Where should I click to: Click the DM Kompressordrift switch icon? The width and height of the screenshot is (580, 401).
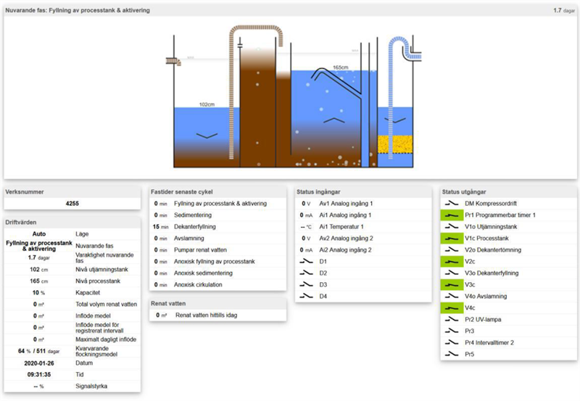click(x=450, y=203)
